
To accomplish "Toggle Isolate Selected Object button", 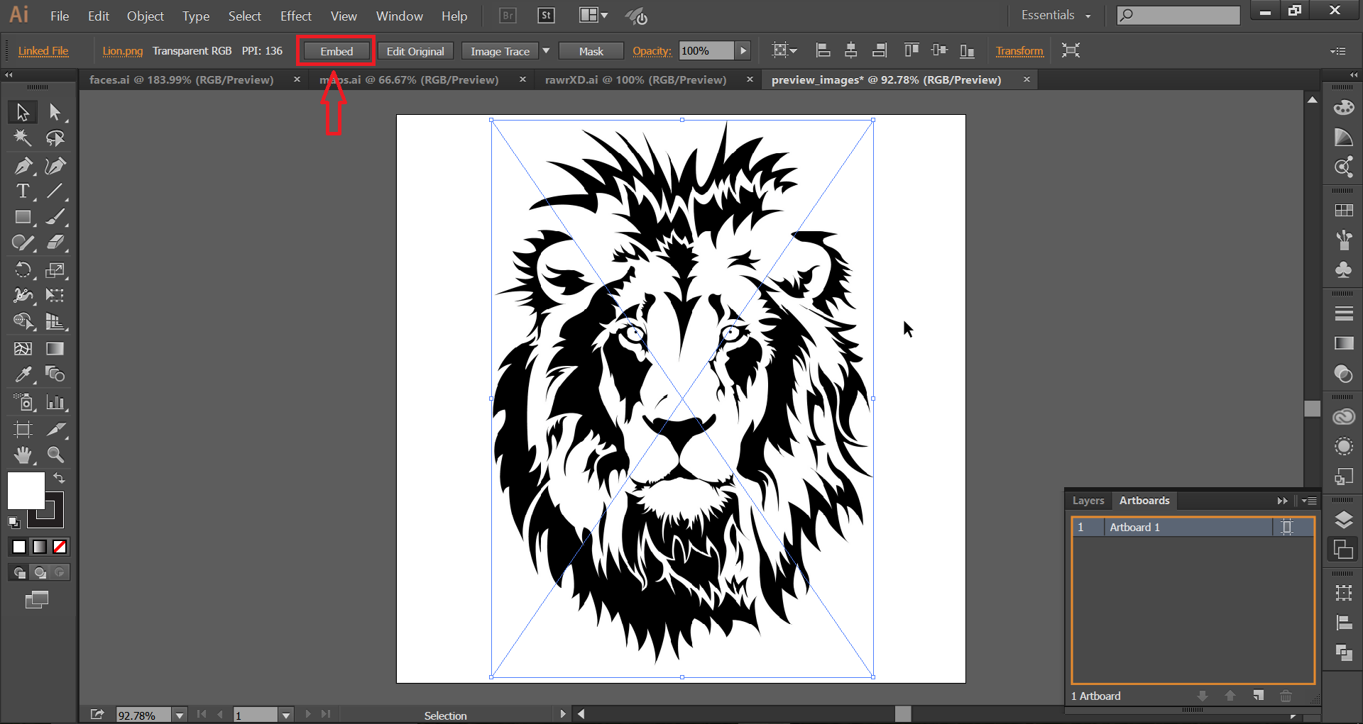I will pyautogui.click(x=1071, y=50).
